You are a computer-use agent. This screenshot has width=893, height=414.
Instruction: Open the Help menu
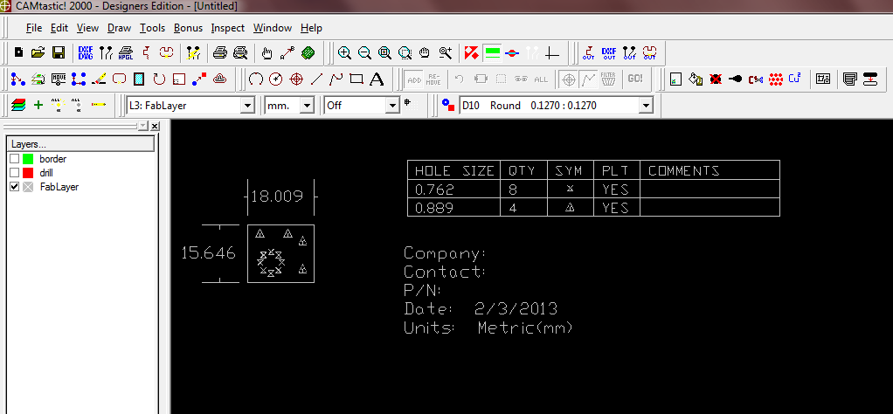pyautogui.click(x=312, y=28)
